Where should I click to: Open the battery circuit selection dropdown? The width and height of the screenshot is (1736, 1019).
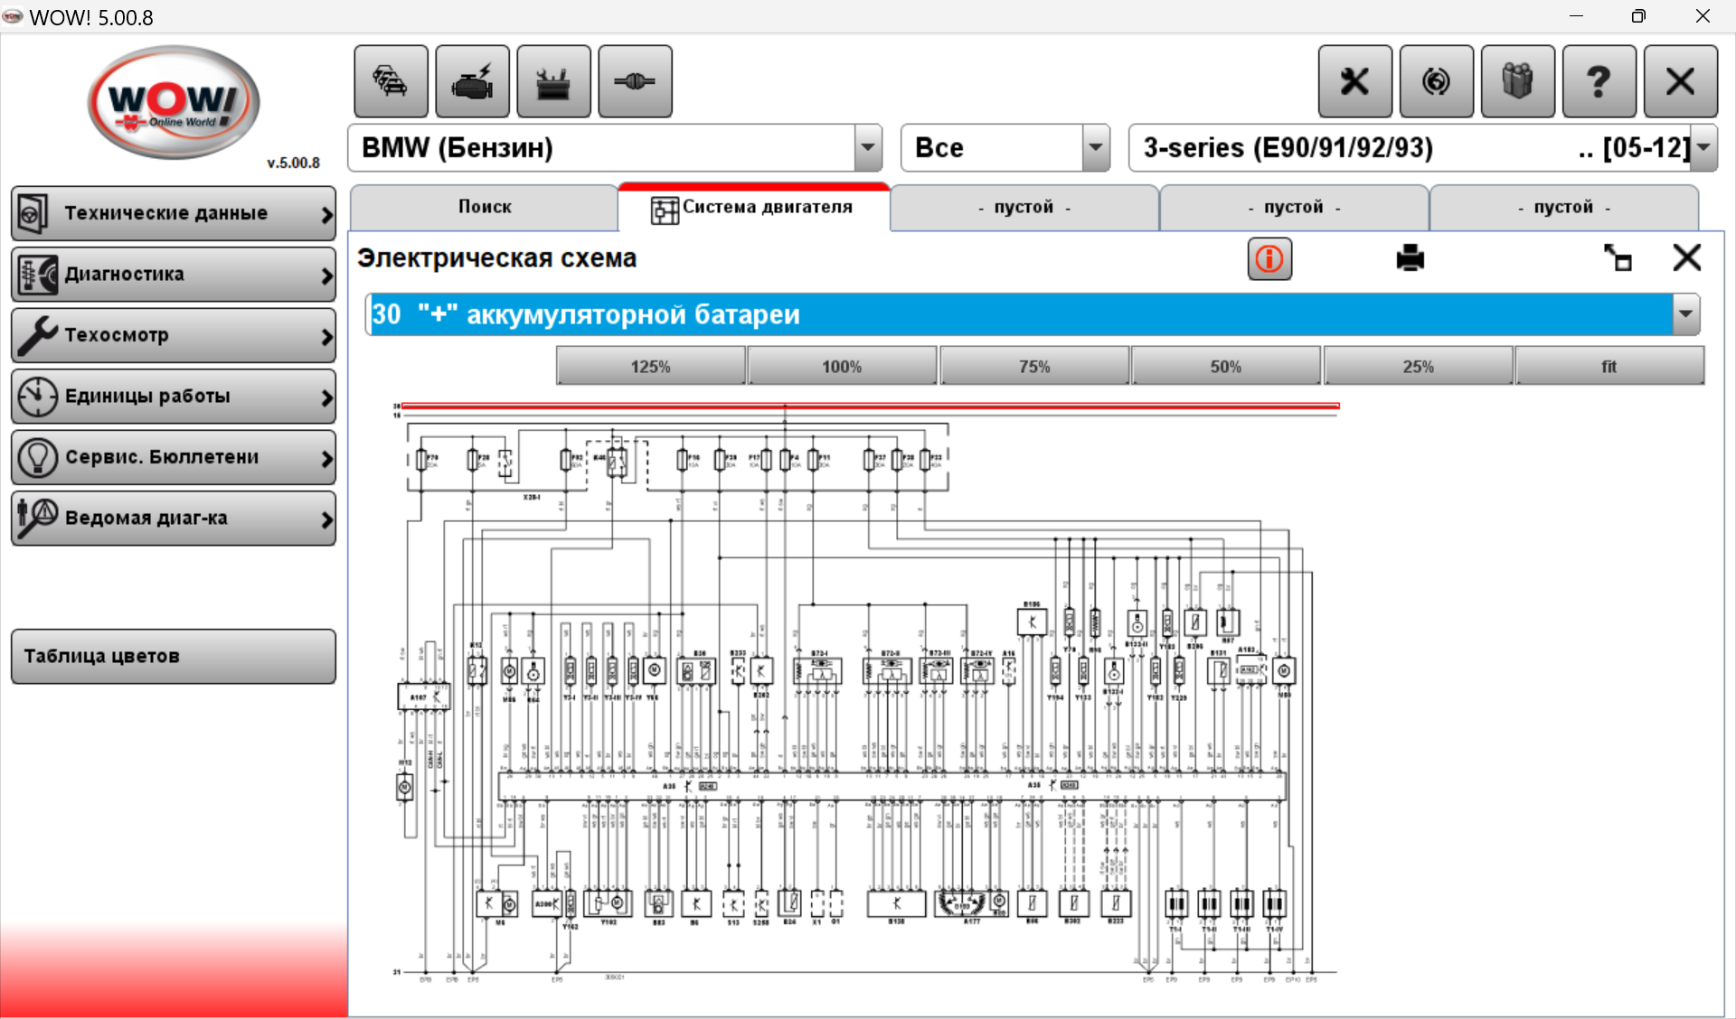point(1685,314)
